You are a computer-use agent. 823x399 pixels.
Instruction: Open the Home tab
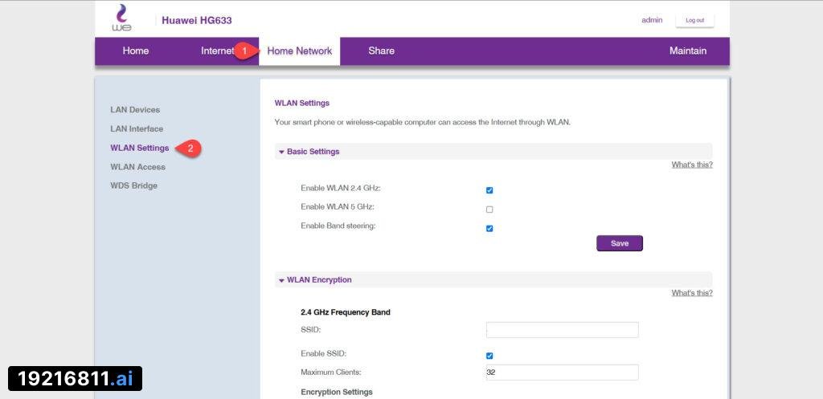135,51
